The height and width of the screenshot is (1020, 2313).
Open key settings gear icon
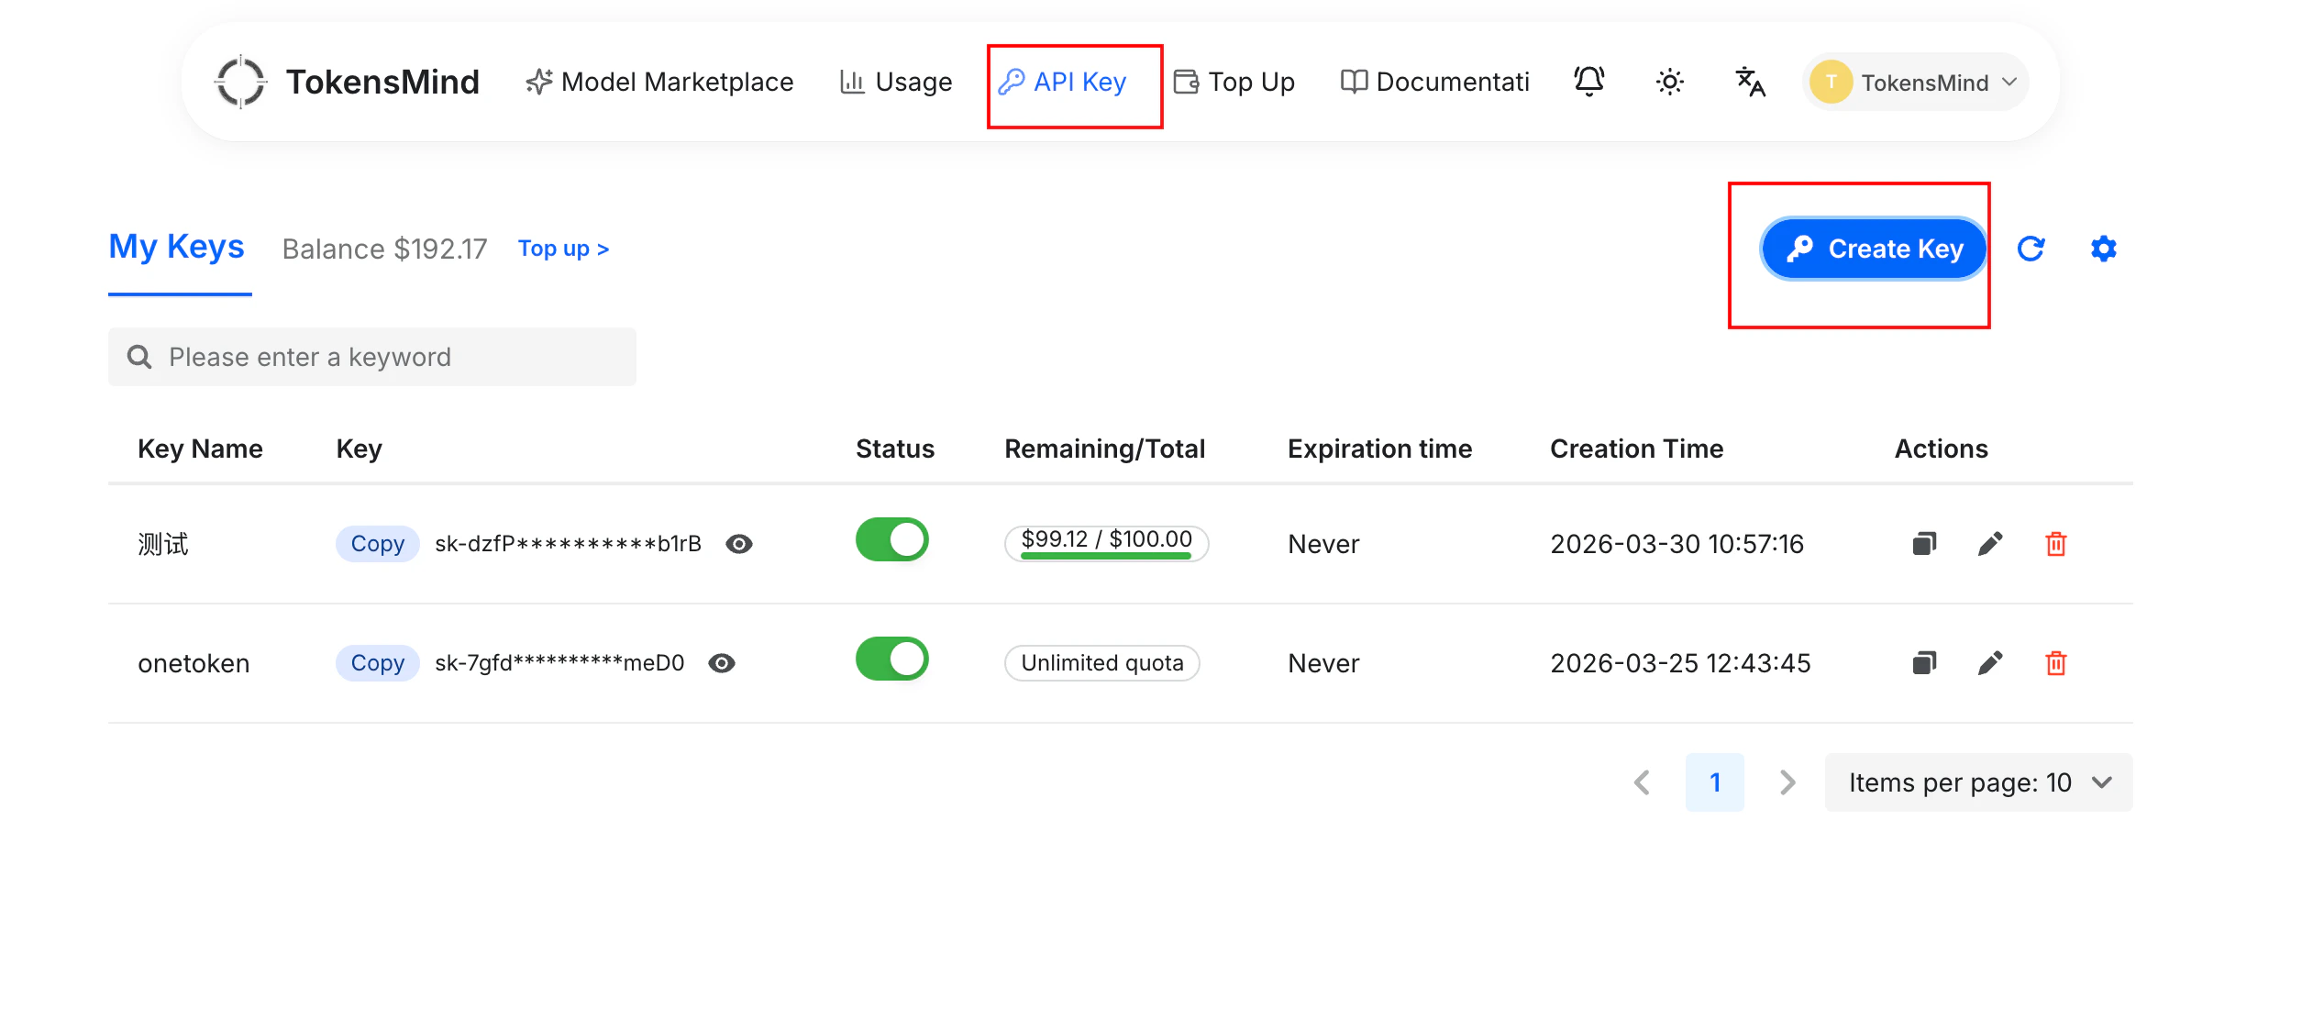coord(2103,249)
